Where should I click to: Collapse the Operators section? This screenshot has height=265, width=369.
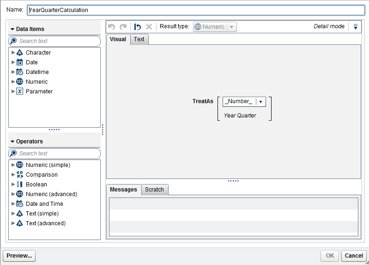click(12, 142)
